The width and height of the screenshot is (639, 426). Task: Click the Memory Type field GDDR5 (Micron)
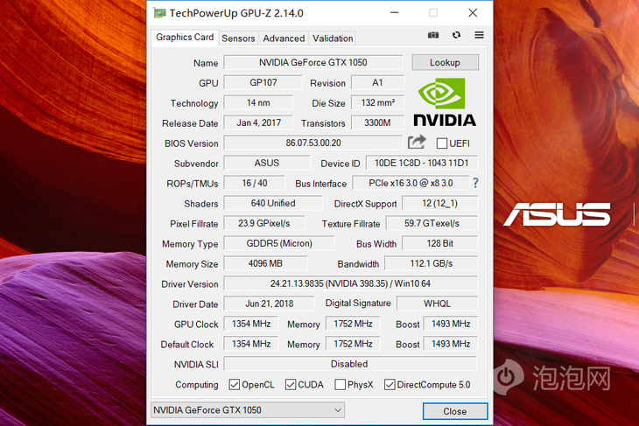(x=279, y=243)
